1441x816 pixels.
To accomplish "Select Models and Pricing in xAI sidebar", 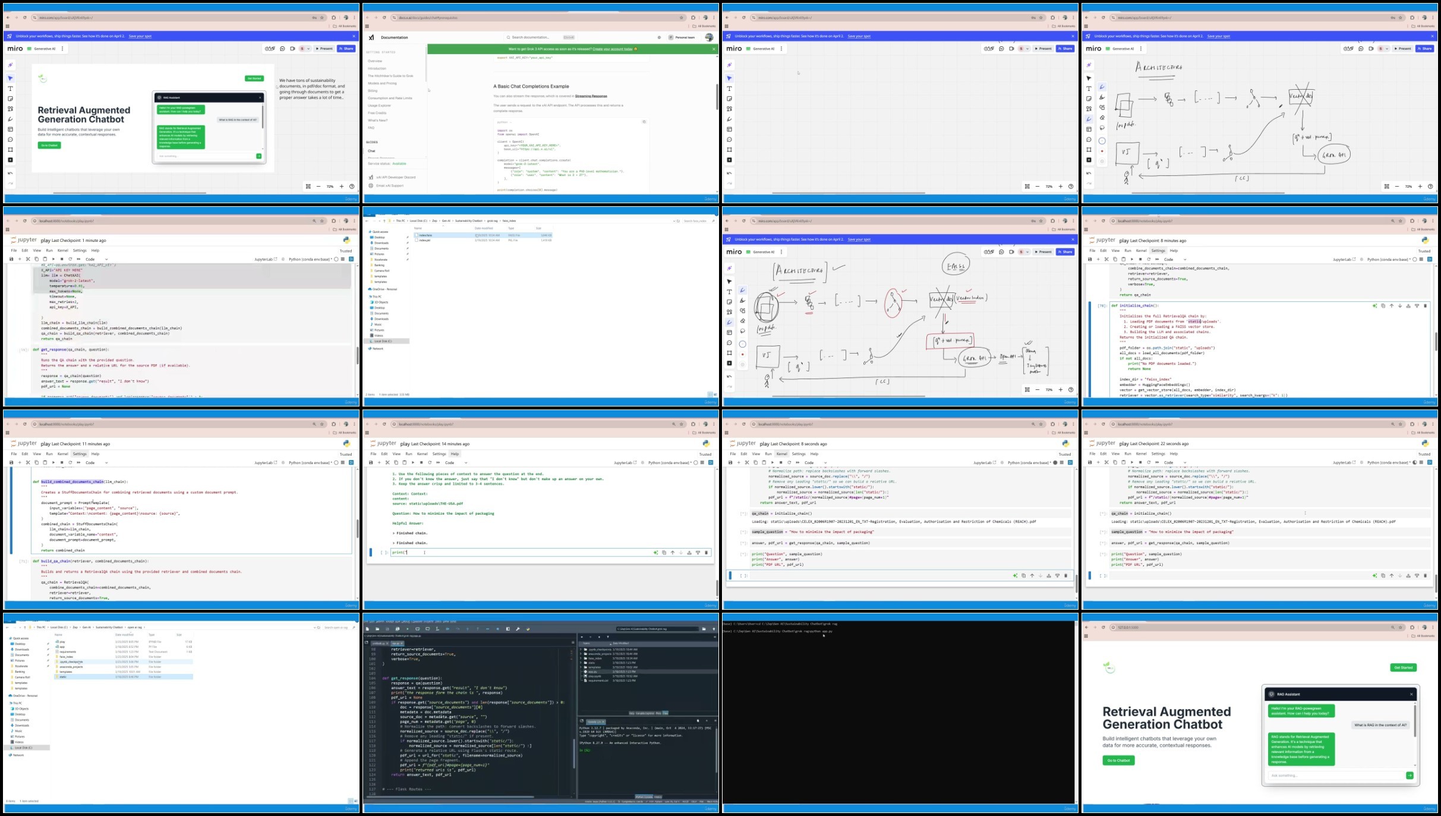I will [x=382, y=83].
